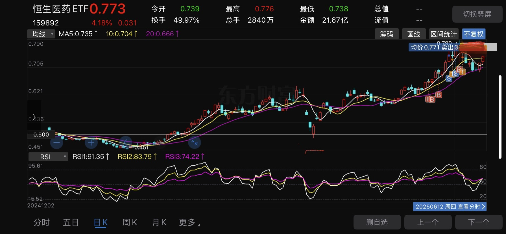Change the 不复权 adjustment setting
This screenshot has height=234, width=506.
point(474,34)
